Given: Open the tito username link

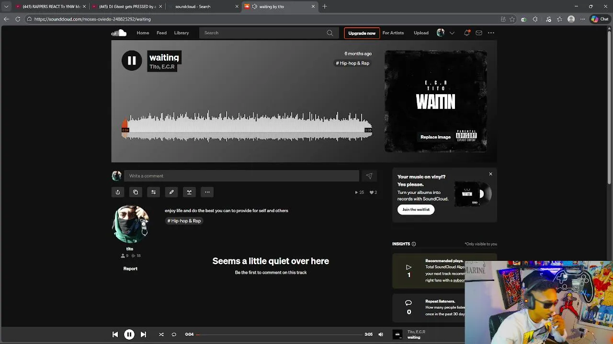Looking at the screenshot, I should click(x=130, y=249).
